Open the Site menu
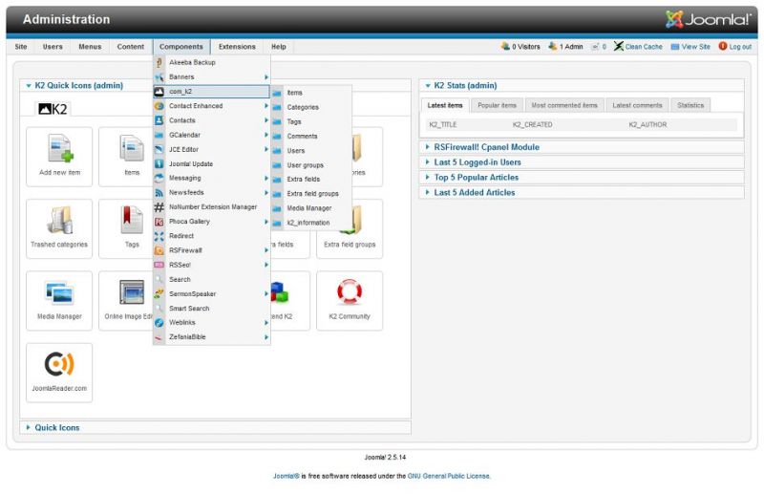This screenshot has height=494, width=764. pyautogui.click(x=21, y=47)
